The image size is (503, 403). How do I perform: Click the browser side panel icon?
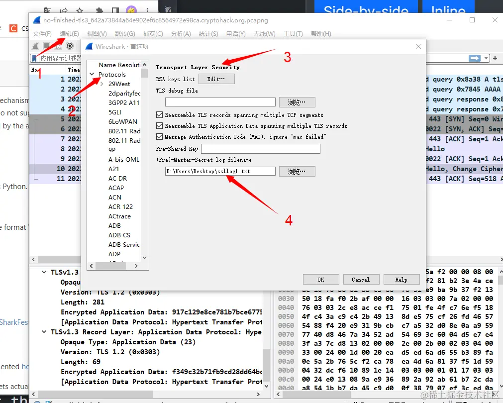click(x=115, y=10)
